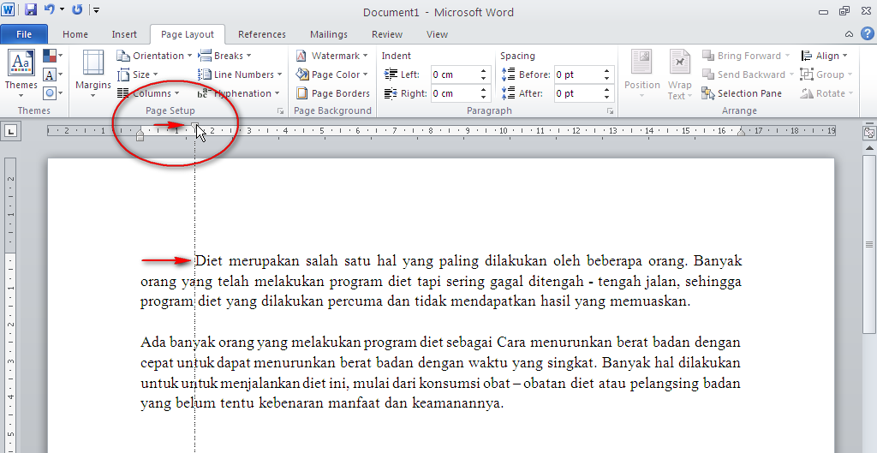
Task: Adjust the Indent Right spinner arrows
Action: (x=483, y=93)
